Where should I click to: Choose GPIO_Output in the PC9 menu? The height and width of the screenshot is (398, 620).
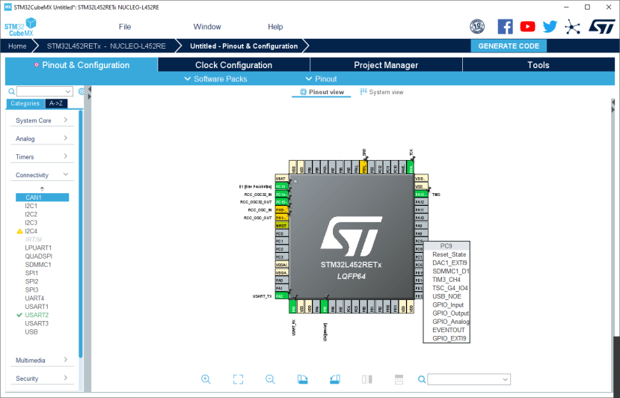click(x=450, y=313)
